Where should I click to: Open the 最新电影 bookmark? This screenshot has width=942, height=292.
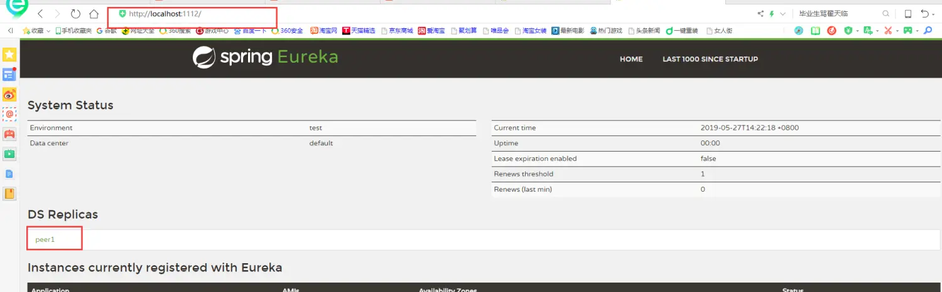pos(568,30)
